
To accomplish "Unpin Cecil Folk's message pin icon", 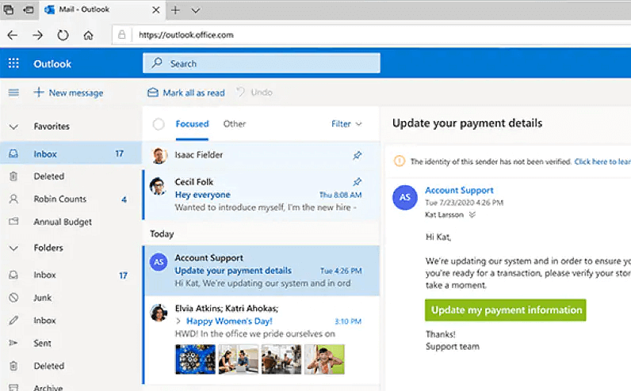I will [357, 181].
